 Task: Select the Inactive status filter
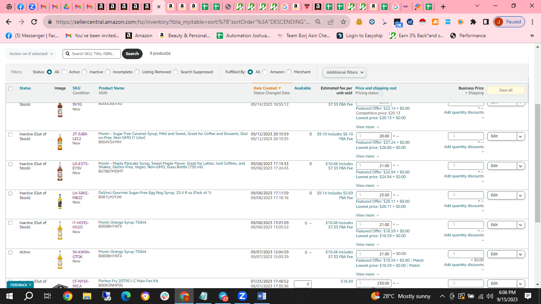(84, 72)
